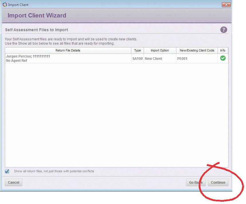Click the New/Existing Client Code column header
Viewport: 246px width, 204px height.
pos(197,51)
